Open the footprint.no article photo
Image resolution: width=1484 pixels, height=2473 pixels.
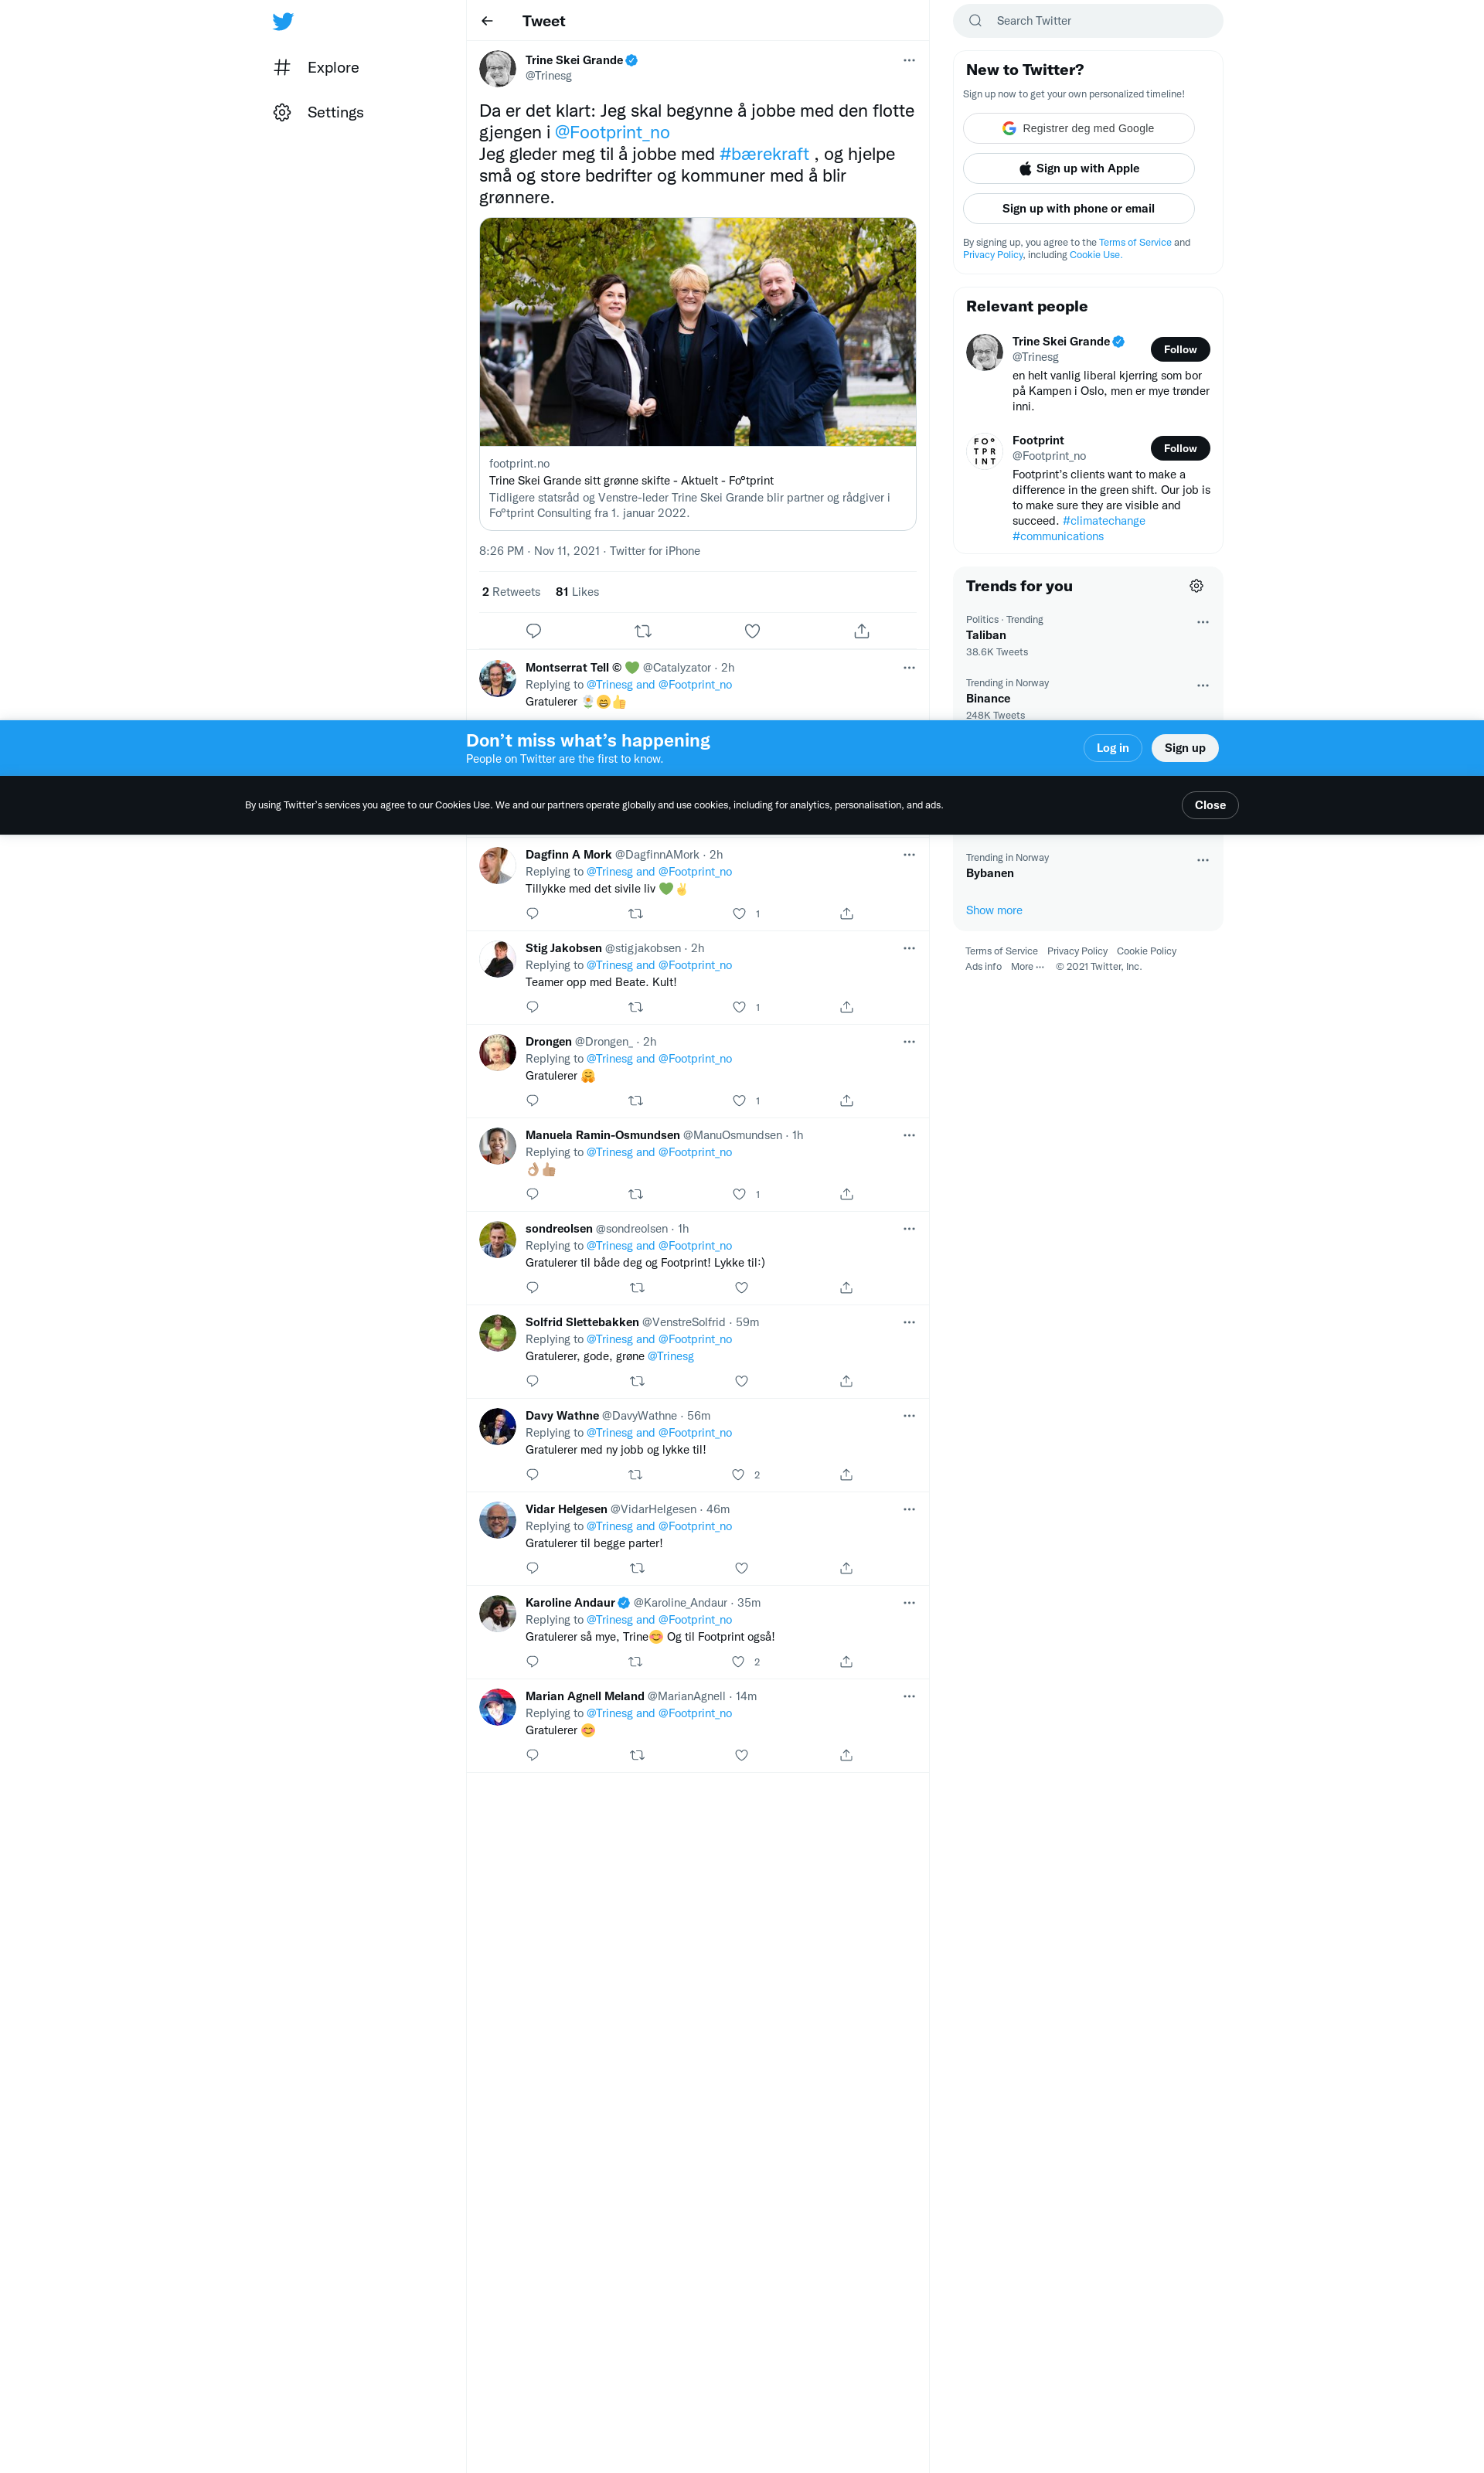tap(697, 332)
